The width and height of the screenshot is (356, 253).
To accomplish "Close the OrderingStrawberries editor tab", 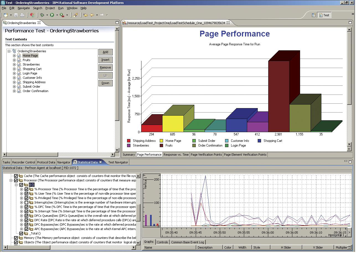I will tap(39, 23).
